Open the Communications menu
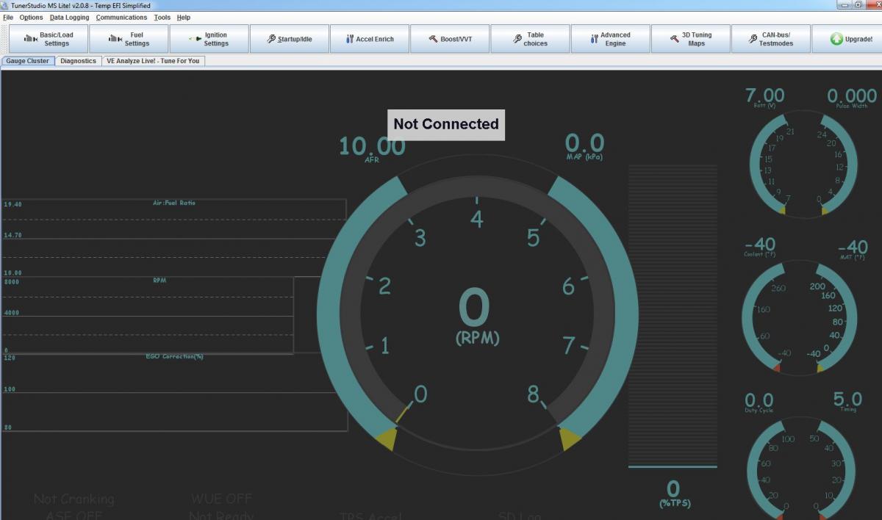882x520 pixels. pos(121,17)
